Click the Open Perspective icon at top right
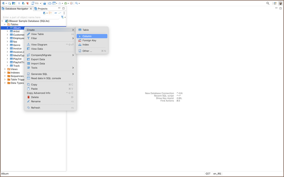 pos(275,3)
